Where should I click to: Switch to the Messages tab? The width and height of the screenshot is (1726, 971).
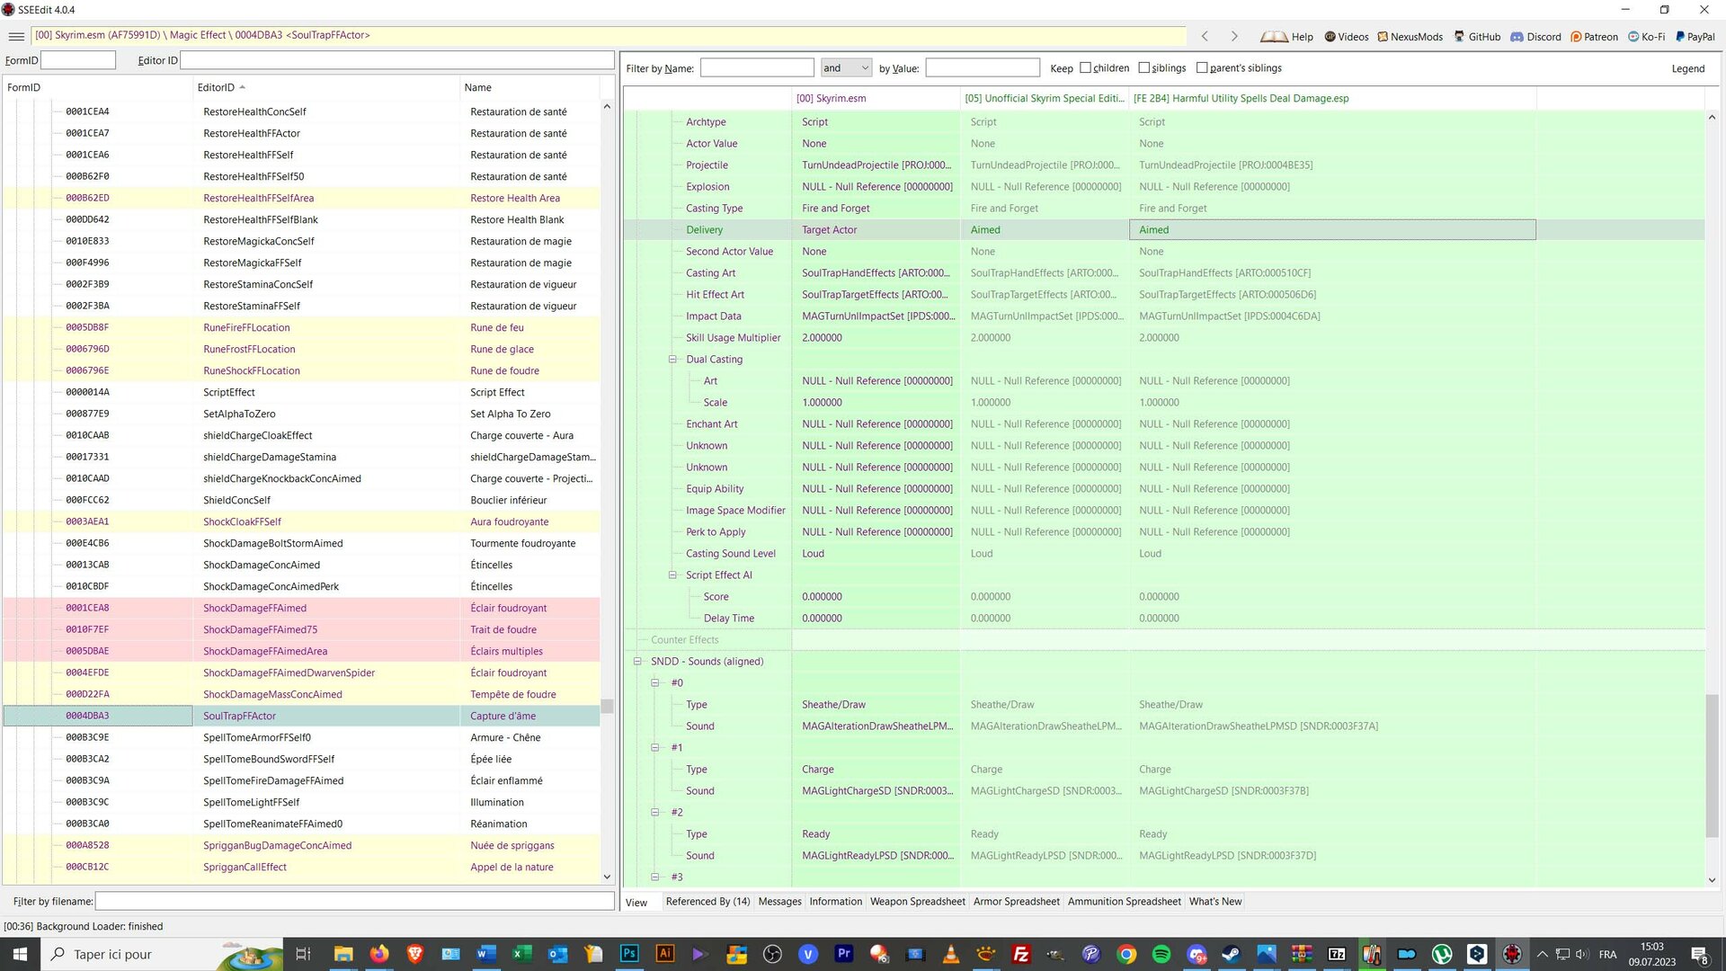click(x=779, y=902)
